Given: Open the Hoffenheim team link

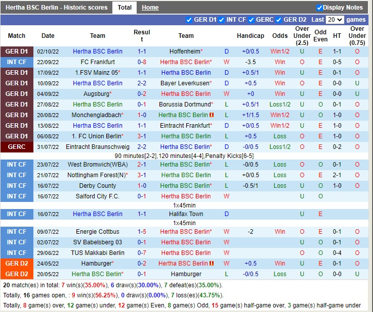Looking at the screenshot, I should point(184,51).
